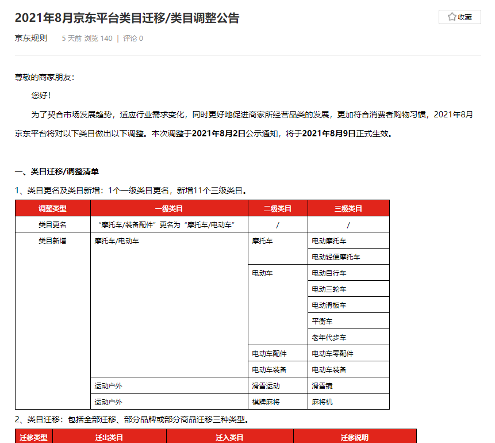Click the 滑雪运动 cell
This screenshot has height=443, width=495.
(x=278, y=385)
